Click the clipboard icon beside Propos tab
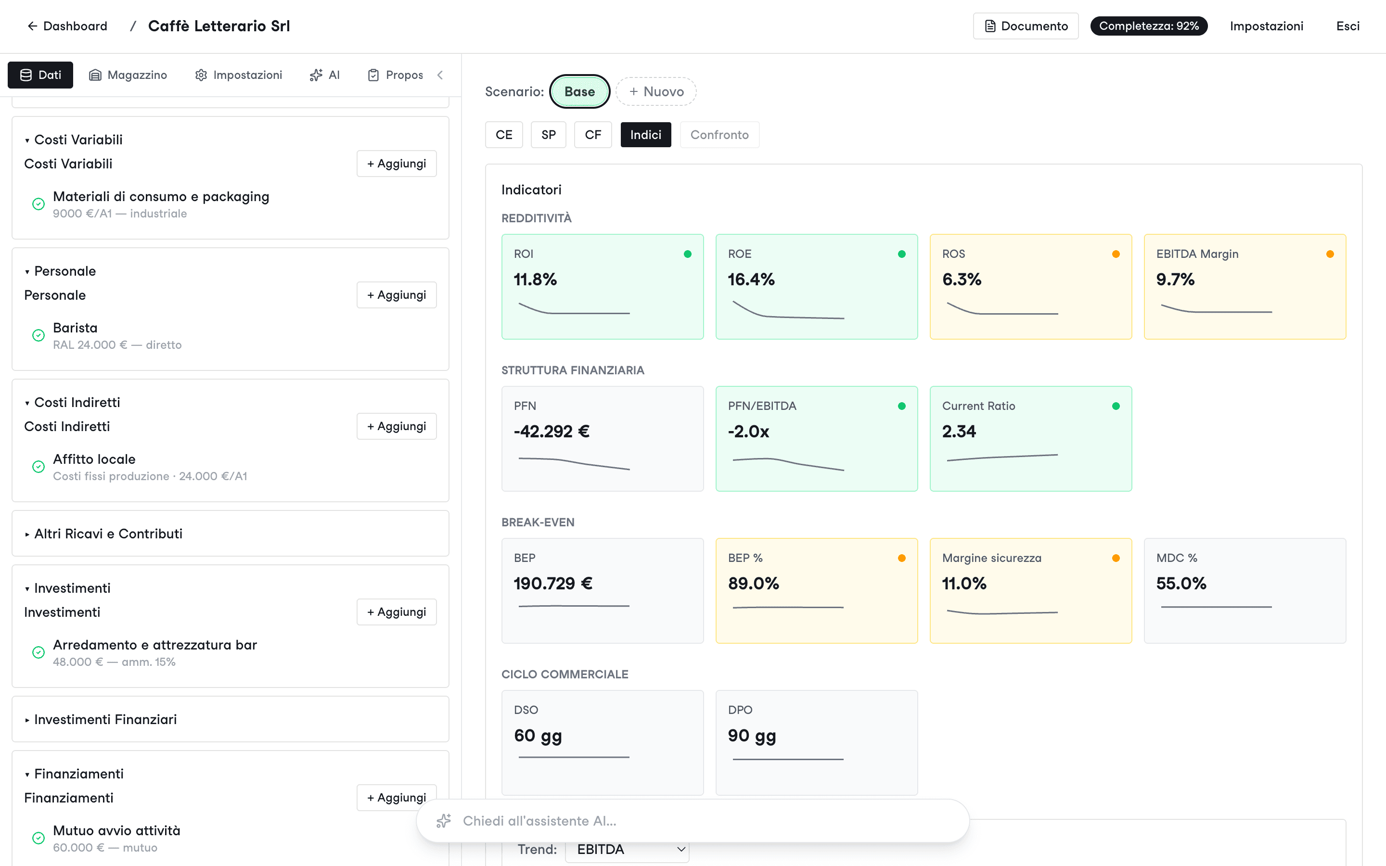The image size is (1386, 866). pos(373,75)
